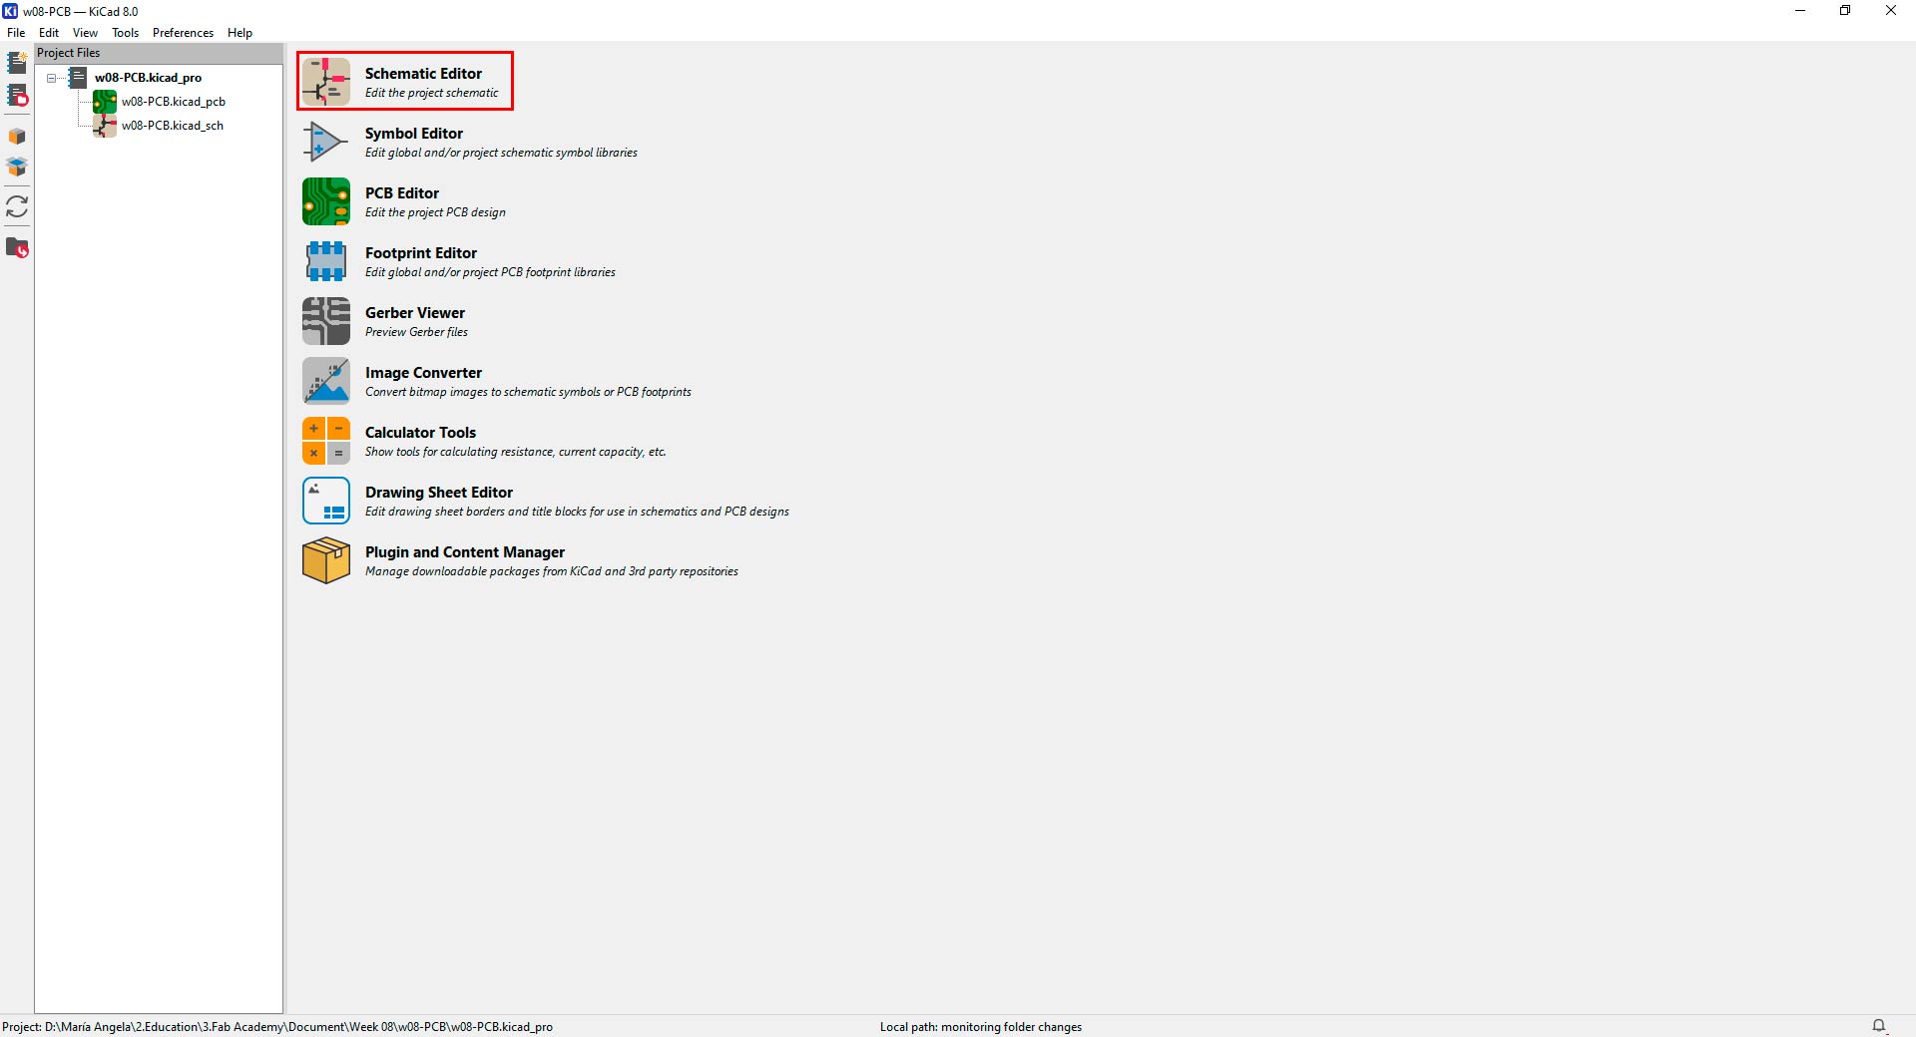Select the w08-PCB.kicad_pcb file

tap(174, 102)
